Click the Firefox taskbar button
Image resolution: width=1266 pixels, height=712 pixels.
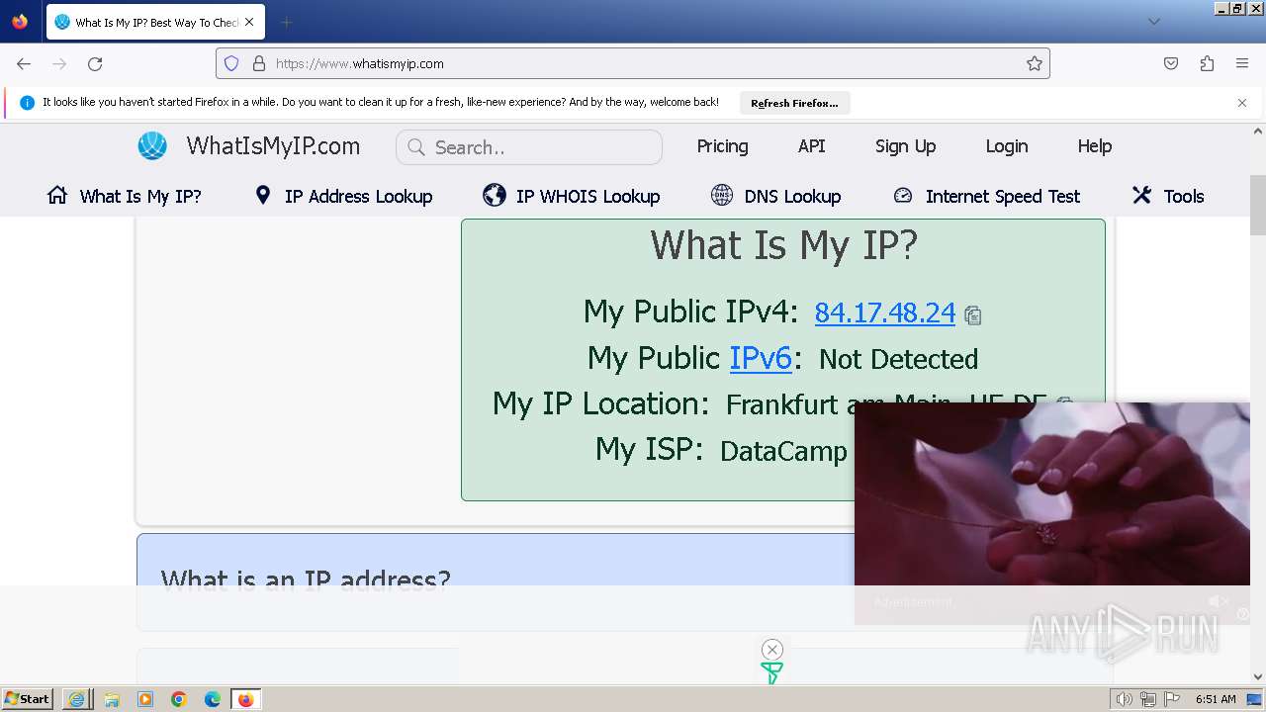point(246,699)
